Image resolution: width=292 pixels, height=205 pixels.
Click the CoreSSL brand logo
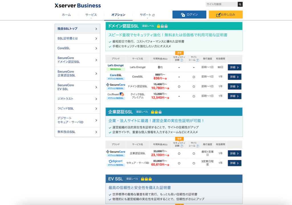click(115, 75)
